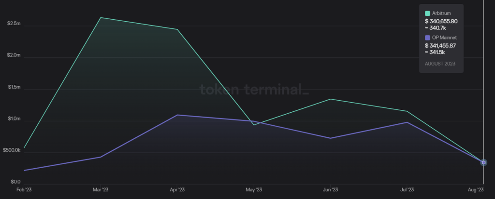Click Arbitrum line point at Jul '23
Image resolution: width=495 pixels, height=199 pixels.
(407, 111)
